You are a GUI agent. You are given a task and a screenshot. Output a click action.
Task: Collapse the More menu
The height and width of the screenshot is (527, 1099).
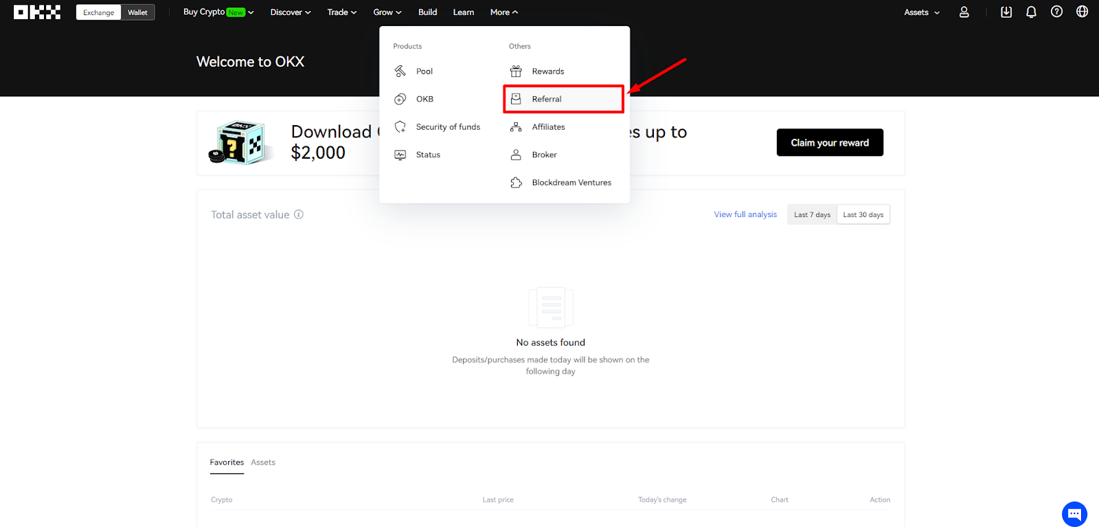pyautogui.click(x=504, y=12)
